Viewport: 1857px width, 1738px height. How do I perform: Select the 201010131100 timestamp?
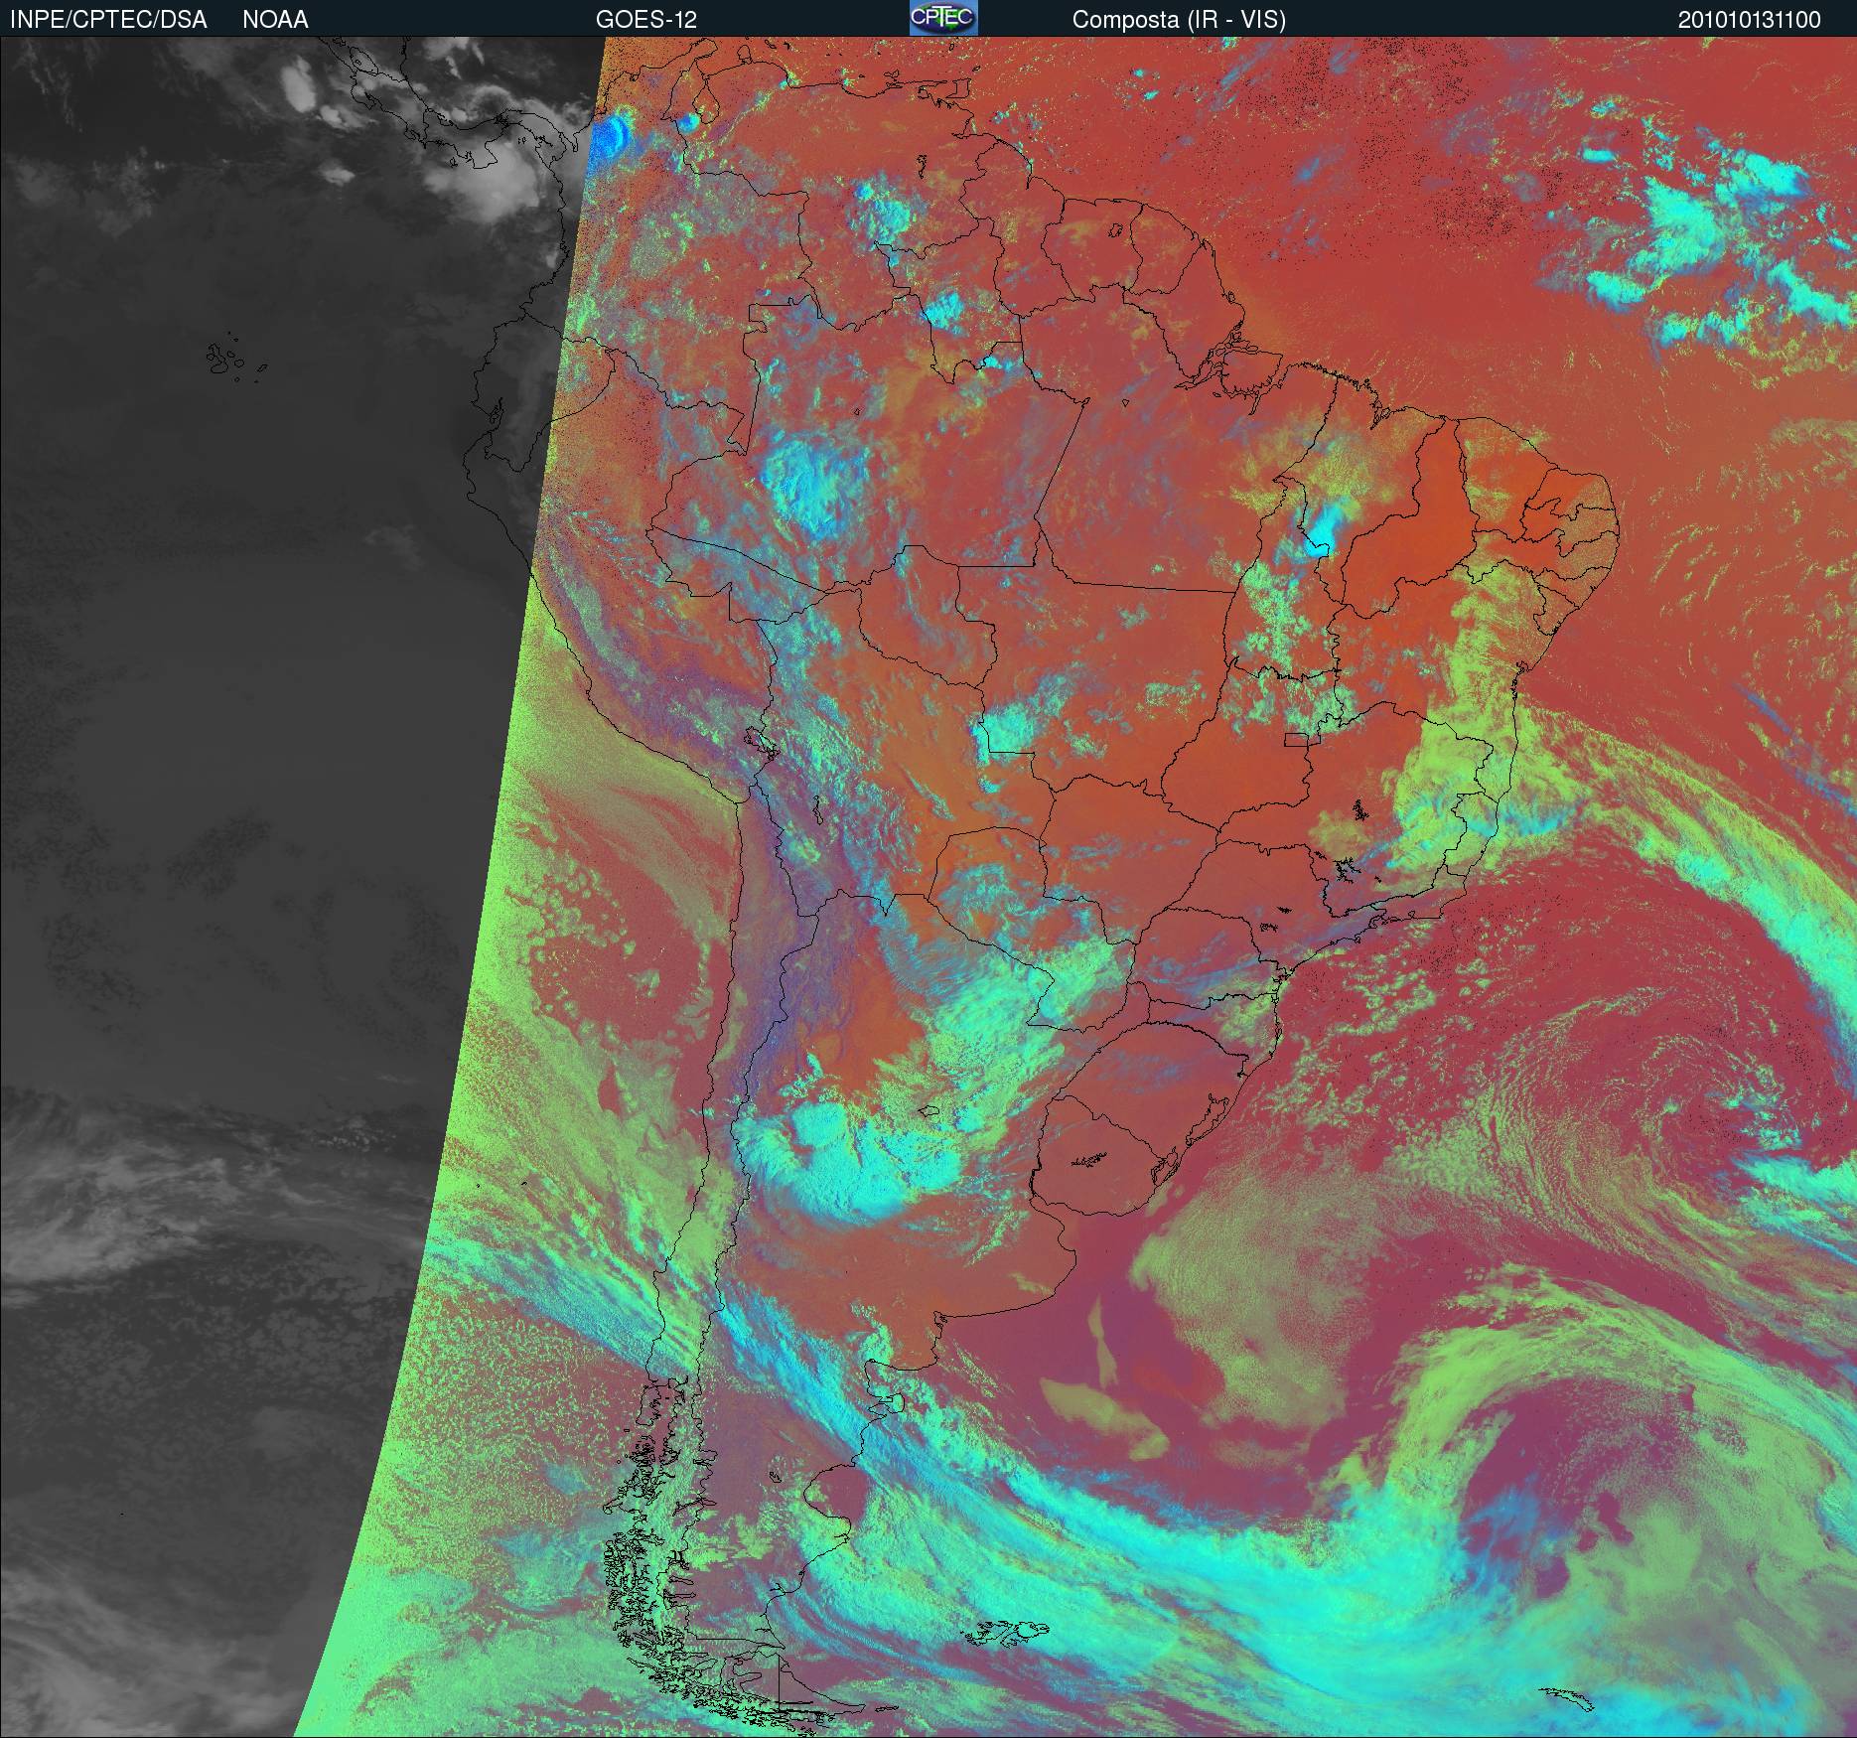[x=1749, y=20]
